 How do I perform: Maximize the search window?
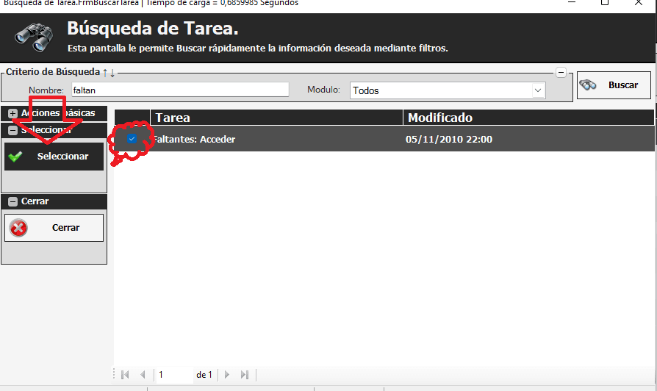(x=605, y=3)
